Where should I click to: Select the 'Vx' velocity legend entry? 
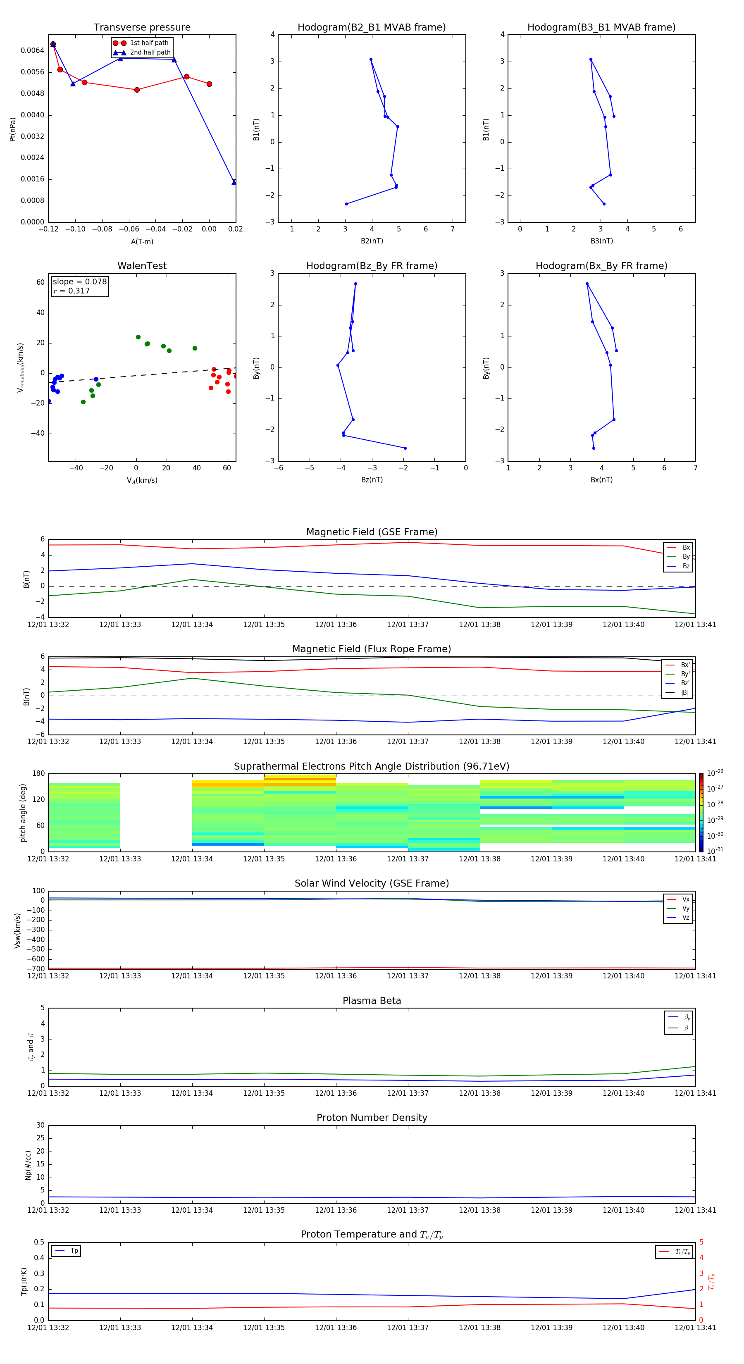(678, 899)
